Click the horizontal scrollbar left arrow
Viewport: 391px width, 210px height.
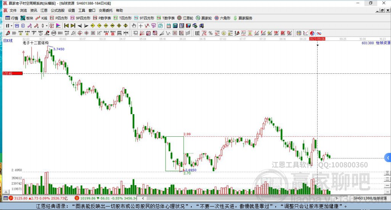[x=143, y=198]
